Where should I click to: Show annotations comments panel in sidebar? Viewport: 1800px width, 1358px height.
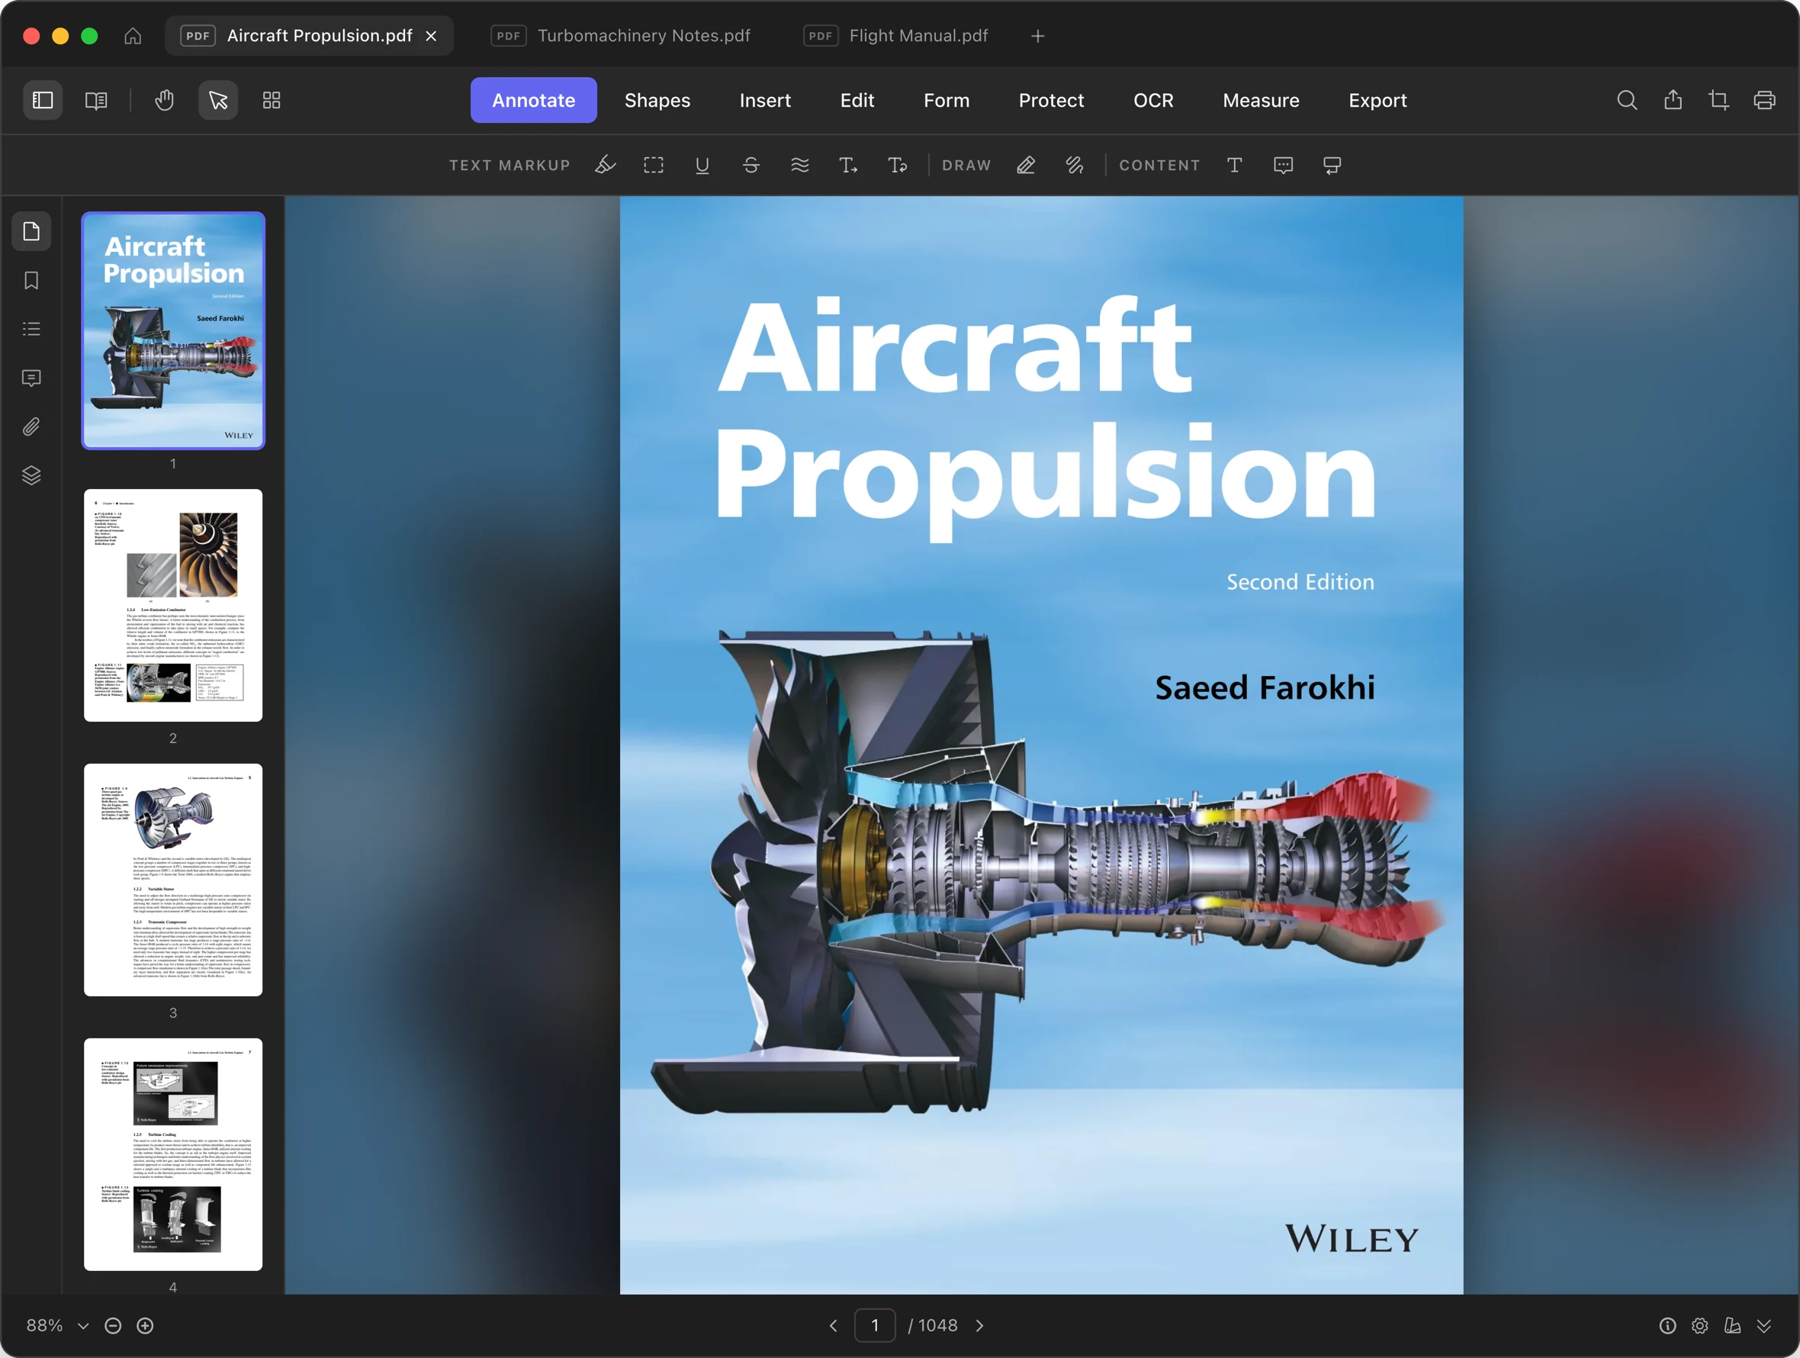[x=32, y=378]
